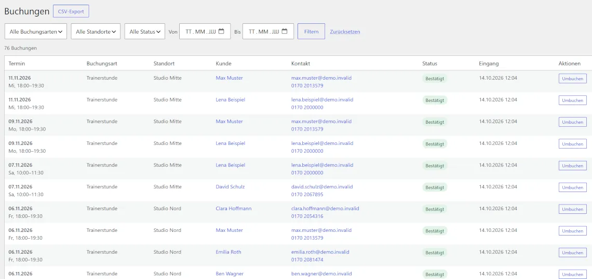Click the 76 Buchungen count text

20,48
